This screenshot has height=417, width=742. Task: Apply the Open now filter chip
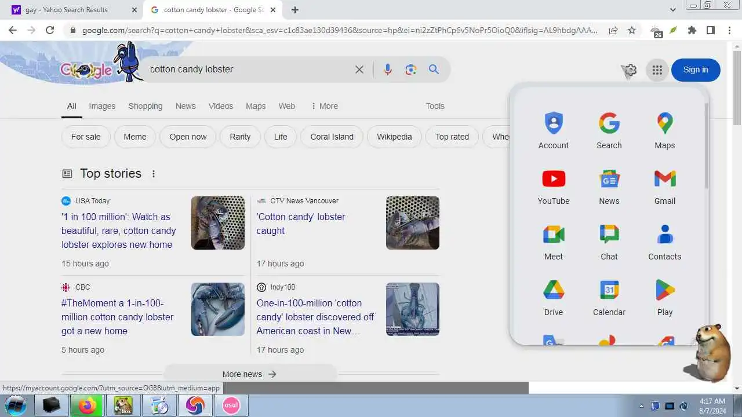(x=188, y=137)
